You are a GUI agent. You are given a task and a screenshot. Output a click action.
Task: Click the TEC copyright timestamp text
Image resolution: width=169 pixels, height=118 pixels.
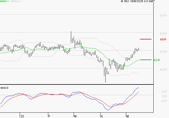(x=138, y=1)
